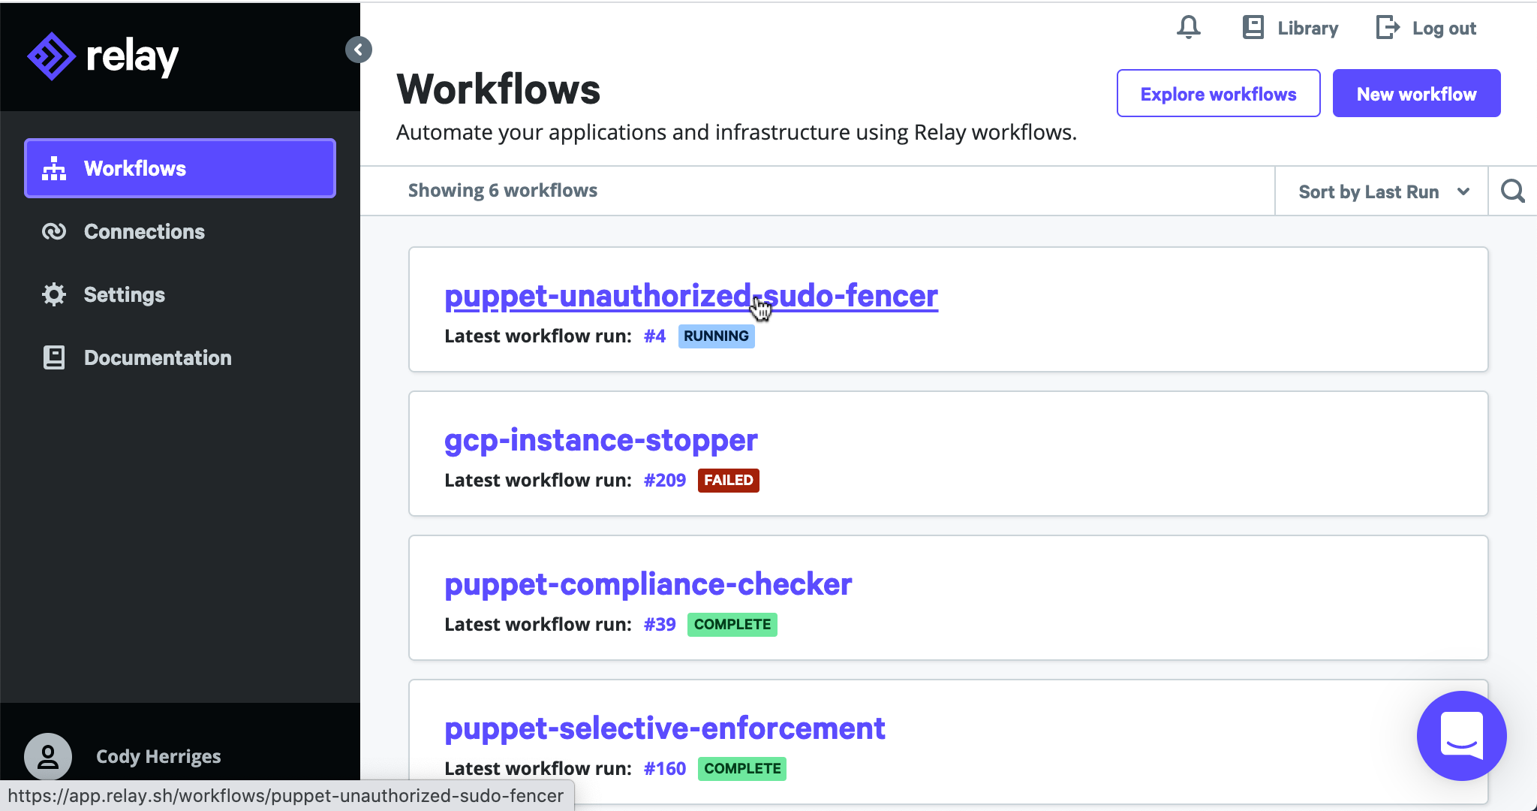The image size is (1537, 811).
Task: Click the Explore workflows button
Action: point(1218,92)
